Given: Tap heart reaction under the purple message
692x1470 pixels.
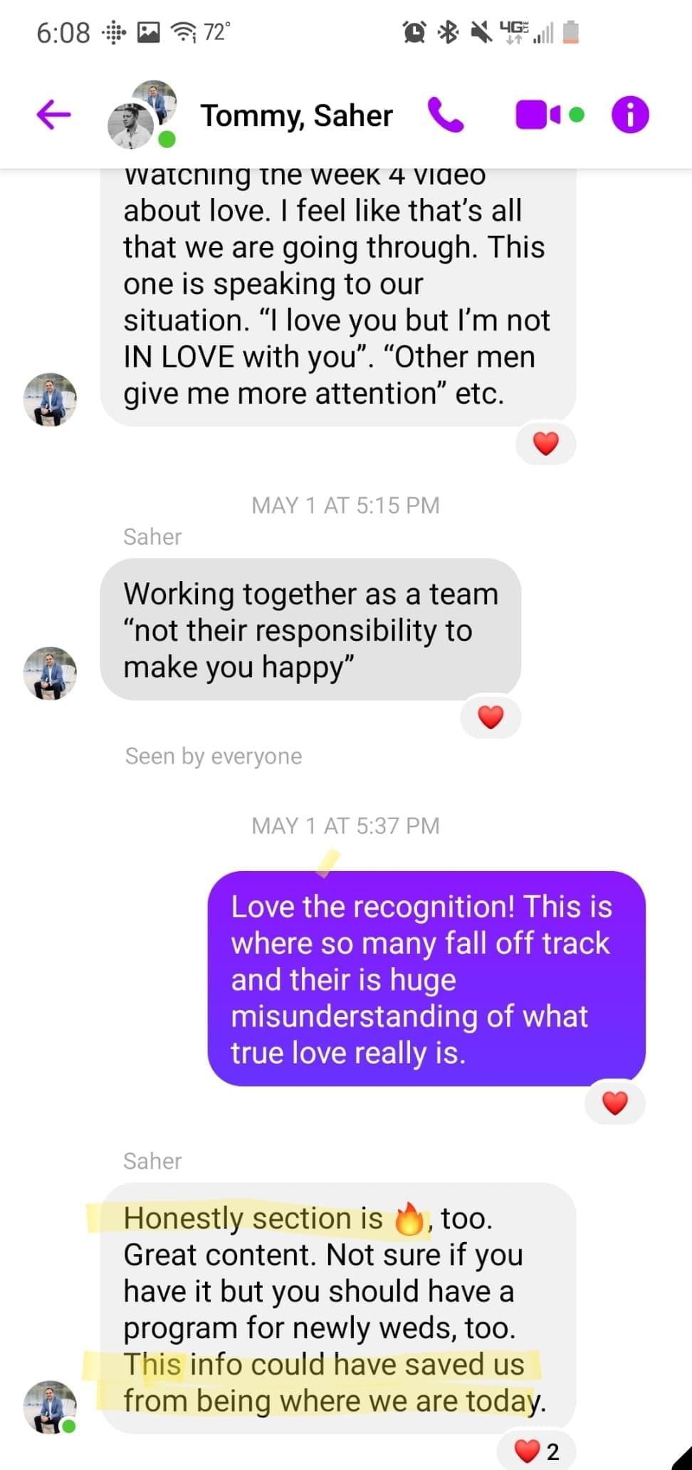Looking at the screenshot, I should click(615, 1102).
